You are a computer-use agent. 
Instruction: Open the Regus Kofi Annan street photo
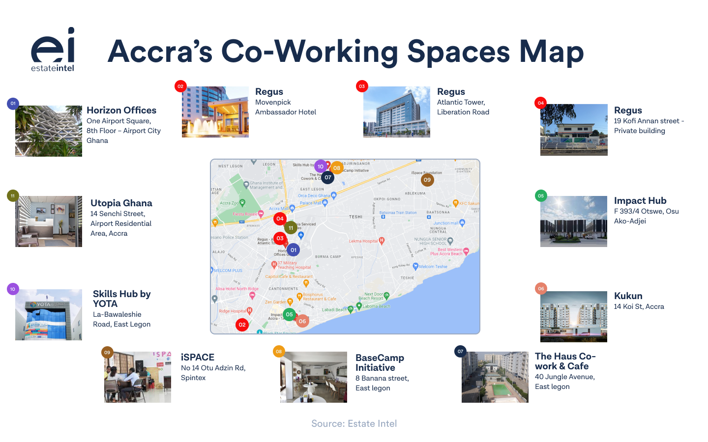point(574,130)
